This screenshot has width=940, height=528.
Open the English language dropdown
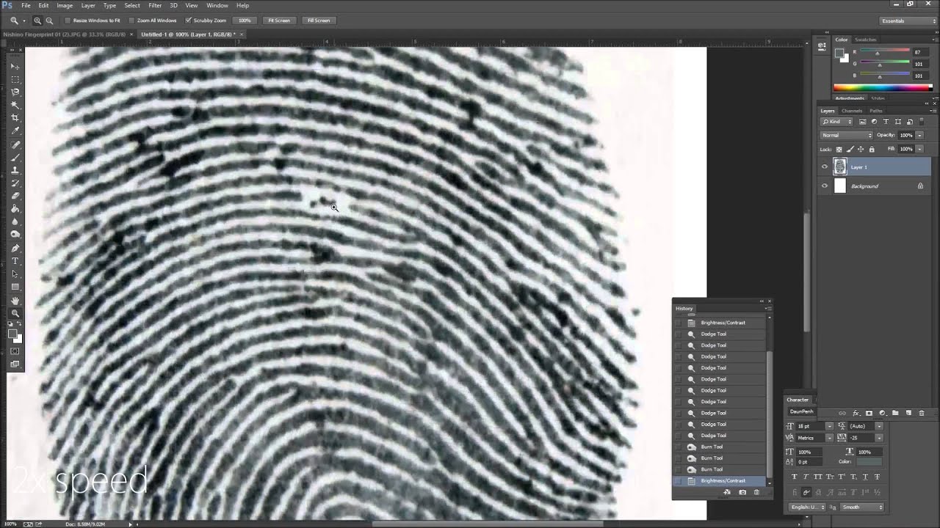click(808, 507)
